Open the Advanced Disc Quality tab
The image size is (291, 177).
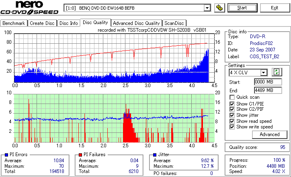(136, 23)
